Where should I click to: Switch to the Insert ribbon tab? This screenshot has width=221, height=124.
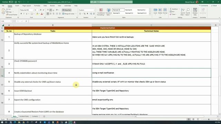17,6
